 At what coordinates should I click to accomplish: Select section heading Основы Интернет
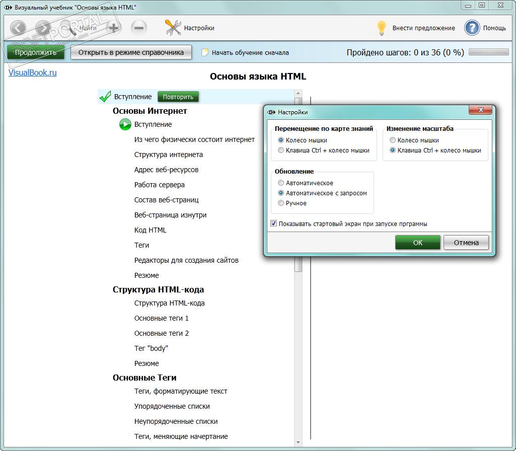[150, 111]
